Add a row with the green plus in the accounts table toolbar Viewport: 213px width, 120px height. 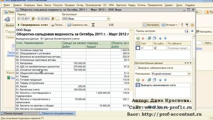[x=138, y=38]
